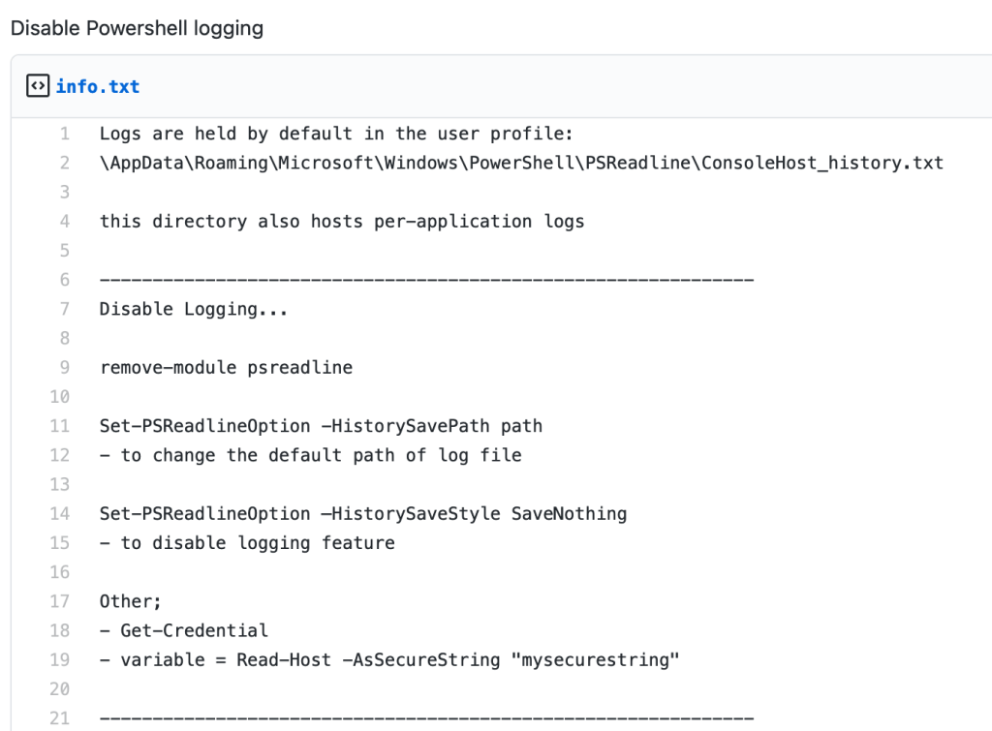The width and height of the screenshot is (992, 731).
Task: Click the "to disable logging feature" line
Action: tap(247, 542)
